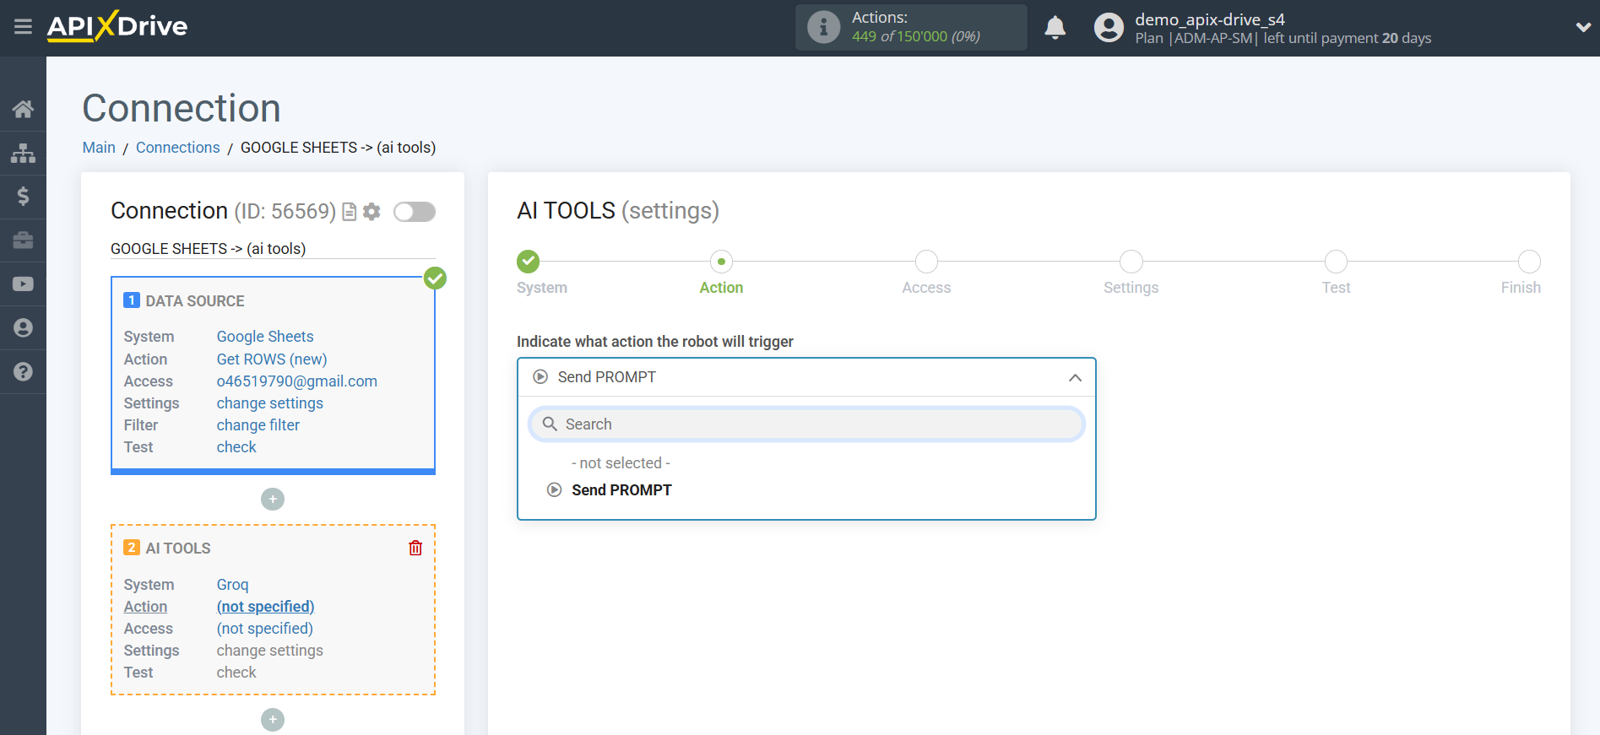Open the Actions usage info panel
The image size is (1600, 735).
[x=910, y=28]
